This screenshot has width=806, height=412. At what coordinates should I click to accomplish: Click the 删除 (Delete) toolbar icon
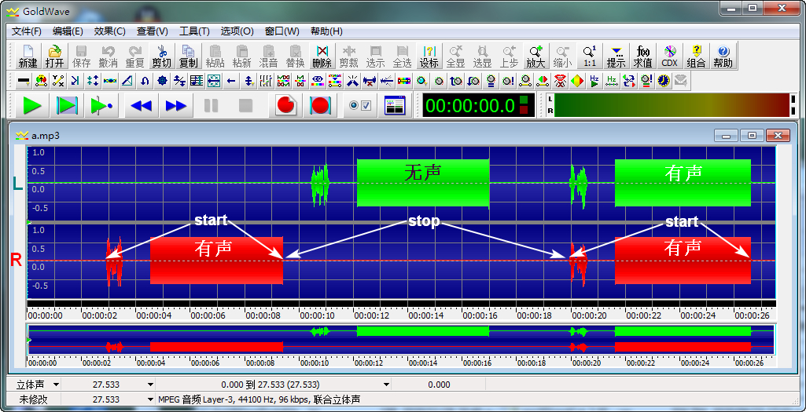coord(322,57)
